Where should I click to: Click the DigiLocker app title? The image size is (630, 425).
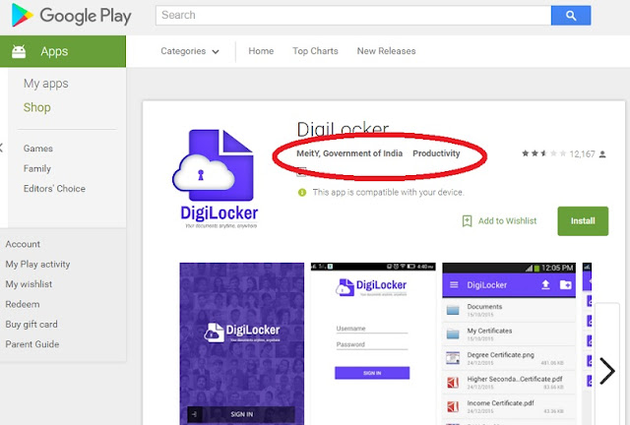(343, 129)
